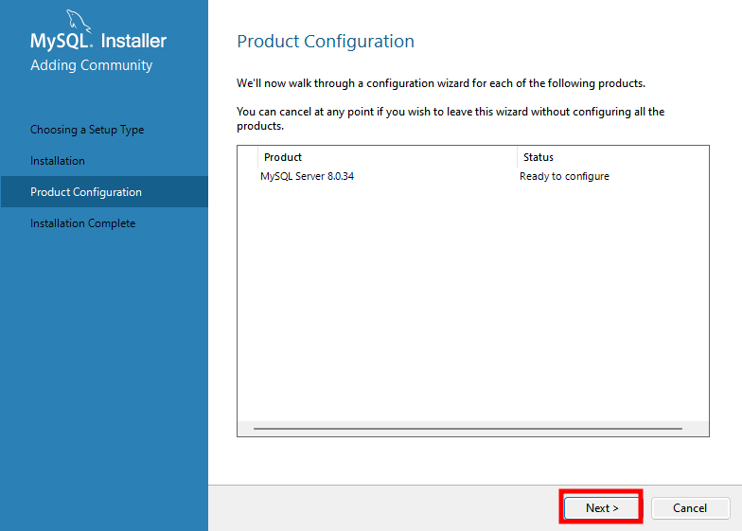The height and width of the screenshot is (531, 742).
Task: Click the MySQL dolphin logo icon
Action: coord(78,21)
